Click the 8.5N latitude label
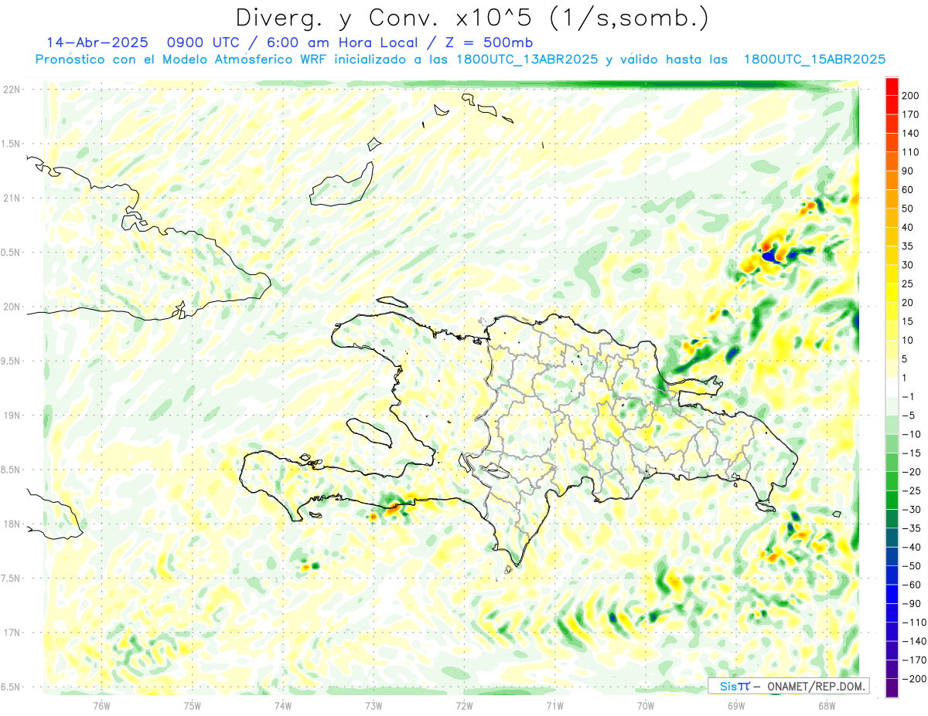The height and width of the screenshot is (716, 928). point(12,470)
